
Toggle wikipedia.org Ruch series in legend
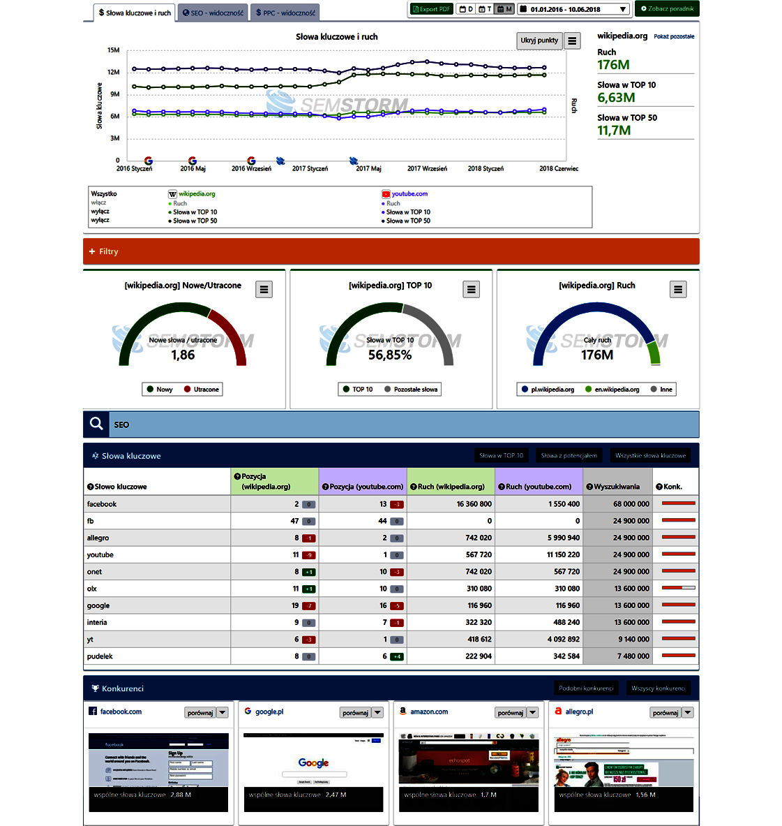[177, 203]
